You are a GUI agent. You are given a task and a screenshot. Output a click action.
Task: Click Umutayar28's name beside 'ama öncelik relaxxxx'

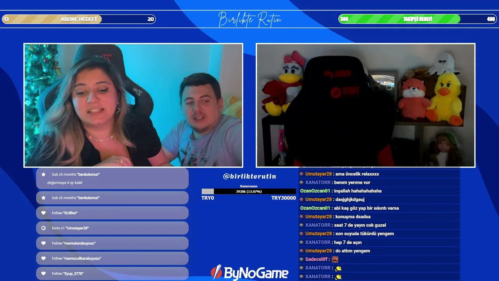click(x=319, y=174)
